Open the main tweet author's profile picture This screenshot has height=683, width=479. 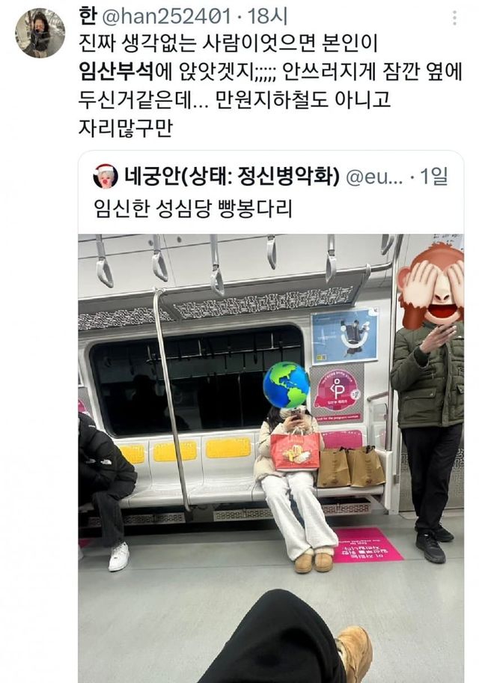point(40,33)
